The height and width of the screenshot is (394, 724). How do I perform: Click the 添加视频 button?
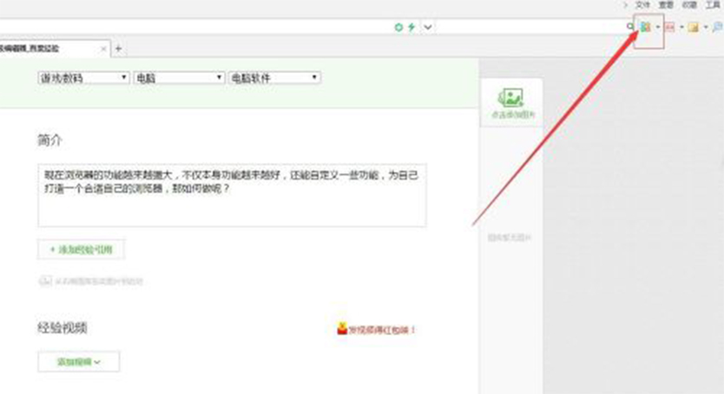[79, 361]
